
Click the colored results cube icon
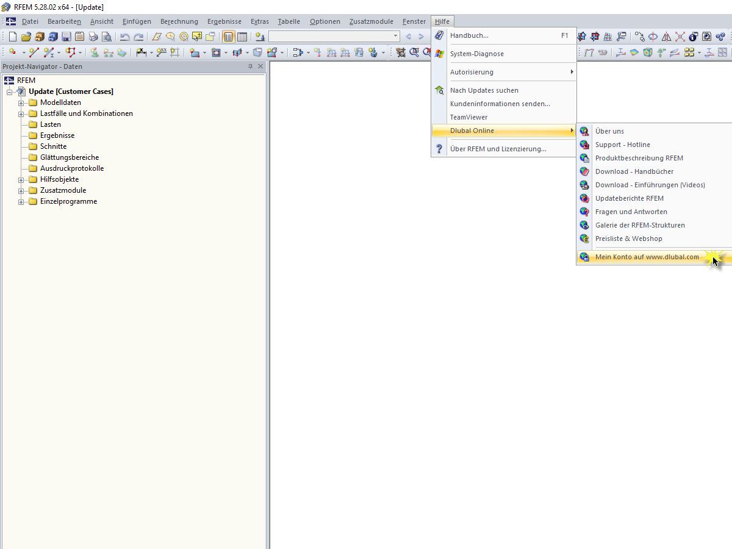tap(648, 52)
